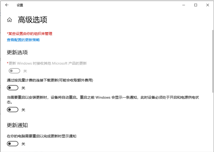Click the 当需要重启以安装更新时 description text

point(102,98)
